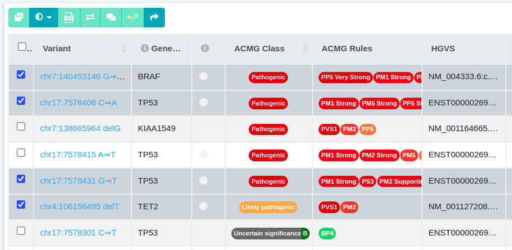Image resolution: width=512 pixels, height=250 pixels.
Task: Toggle the select-all header checkbox
Action: coord(22,47)
